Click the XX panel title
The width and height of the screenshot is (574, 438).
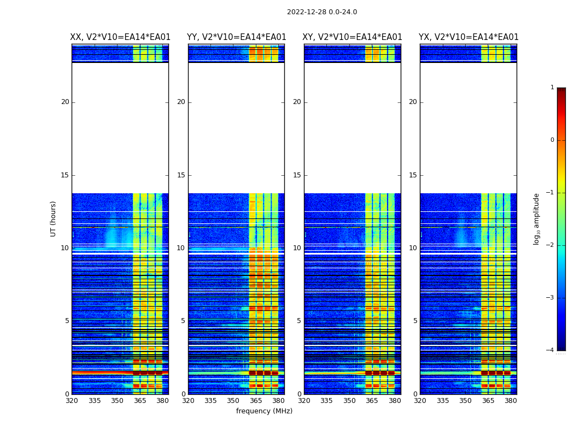tap(120, 37)
